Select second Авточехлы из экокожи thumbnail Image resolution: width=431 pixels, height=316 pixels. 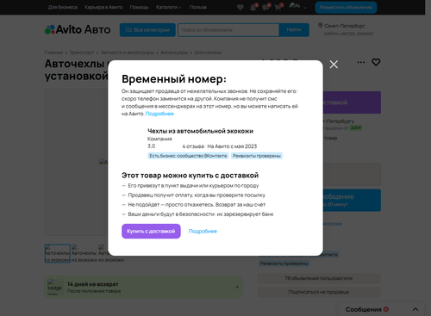tap(84, 253)
